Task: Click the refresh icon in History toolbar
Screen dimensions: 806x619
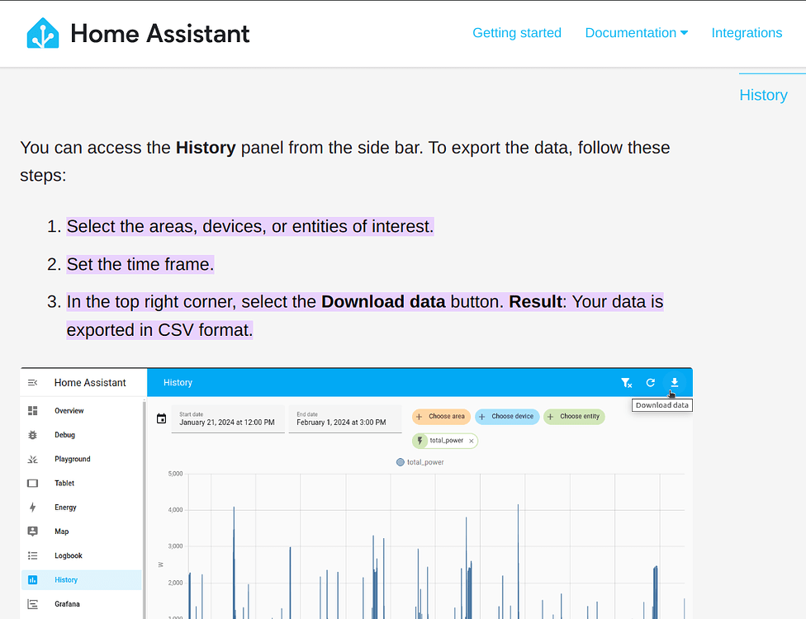Action: [x=650, y=382]
